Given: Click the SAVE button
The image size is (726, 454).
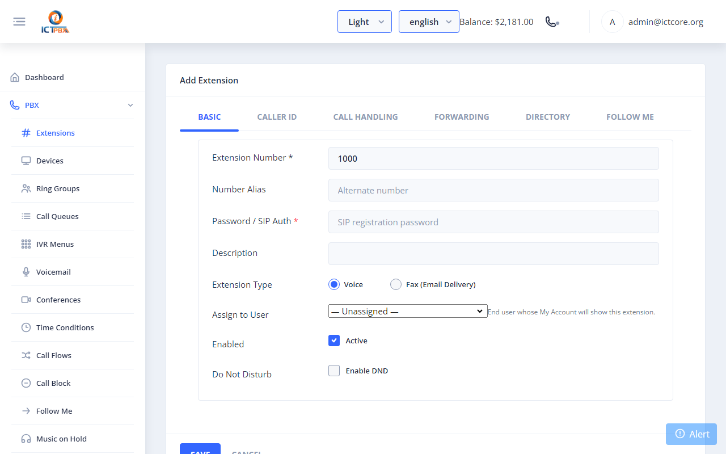Looking at the screenshot, I should 200,449.
